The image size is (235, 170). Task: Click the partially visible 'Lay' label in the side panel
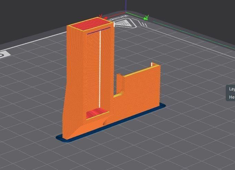click(x=232, y=89)
